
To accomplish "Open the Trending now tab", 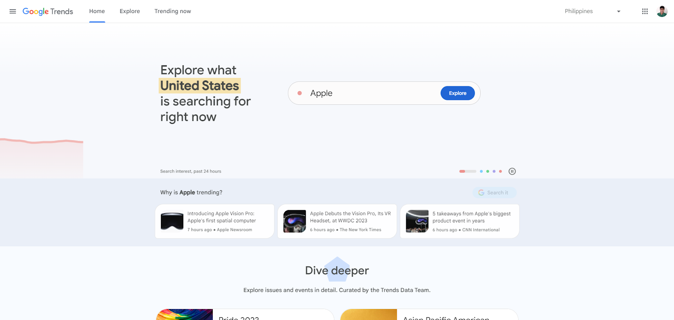I will pyautogui.click(x=173, y=11).
